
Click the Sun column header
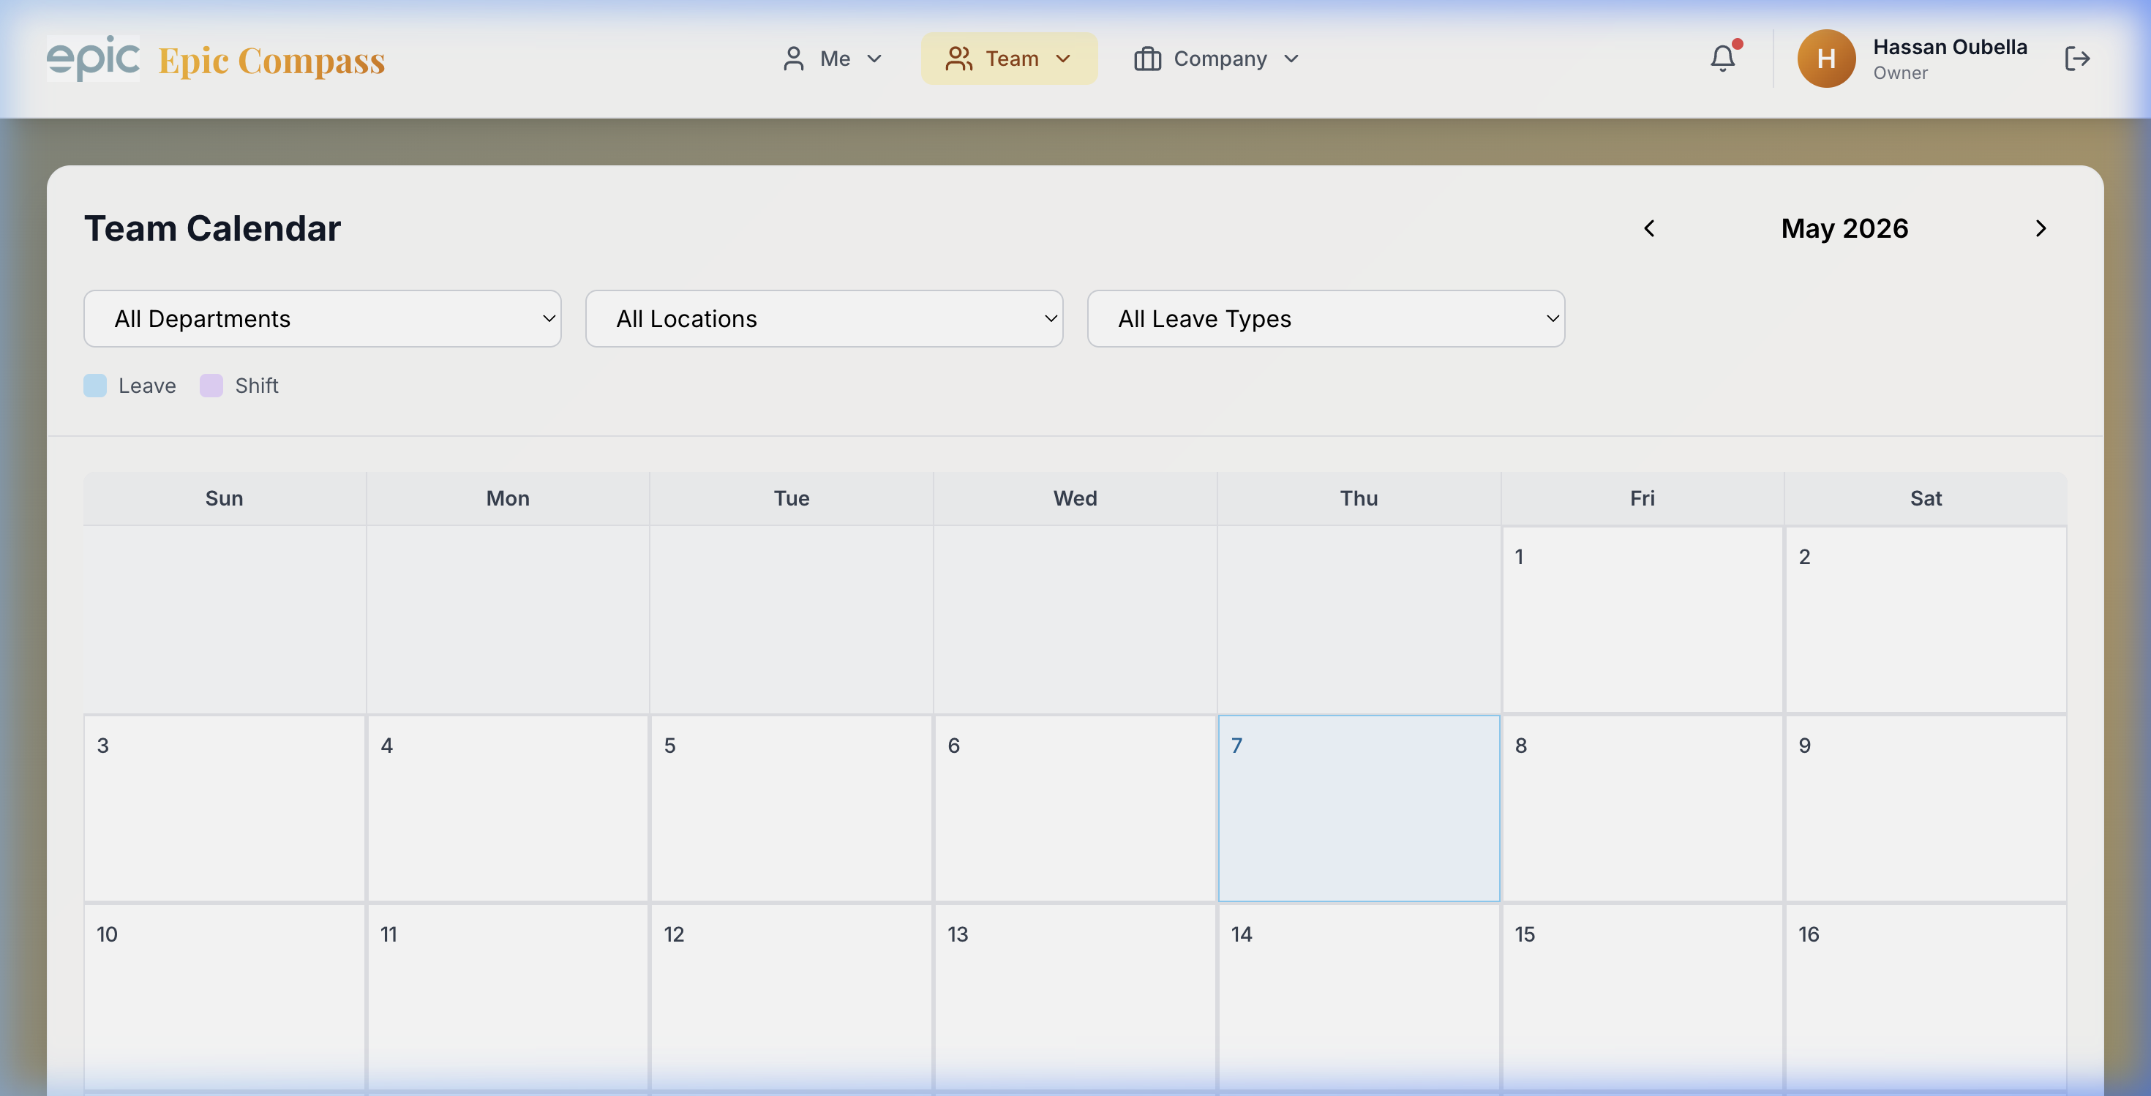(x=225, y=498)
